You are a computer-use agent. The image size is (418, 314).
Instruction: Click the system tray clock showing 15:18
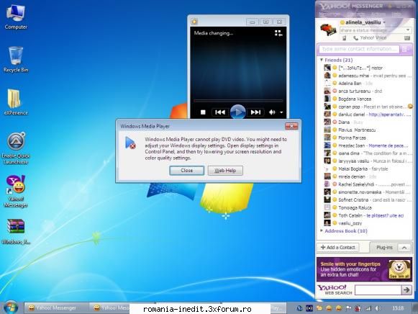pos(398,308)
